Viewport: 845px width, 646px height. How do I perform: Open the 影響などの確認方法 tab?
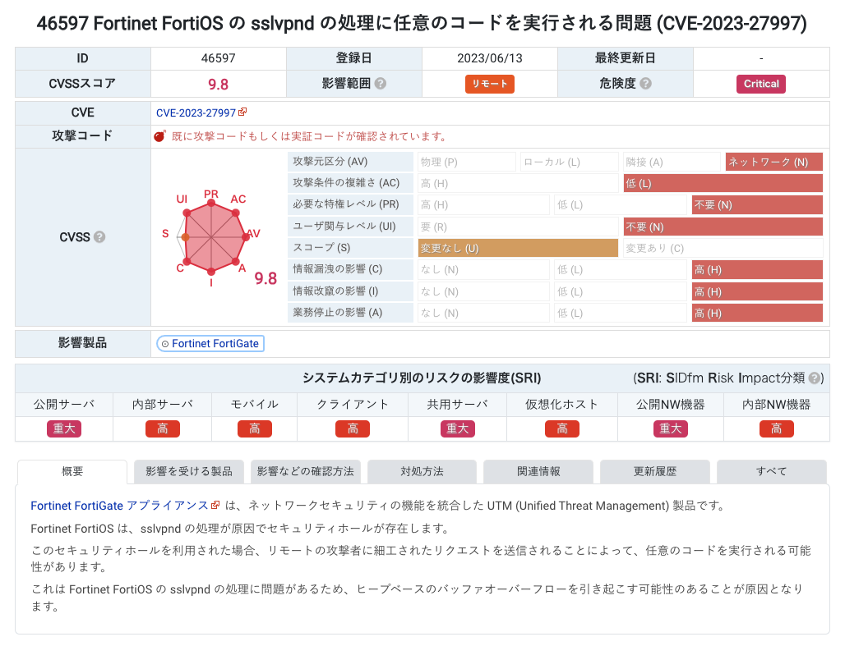click(x=306, y=472)
